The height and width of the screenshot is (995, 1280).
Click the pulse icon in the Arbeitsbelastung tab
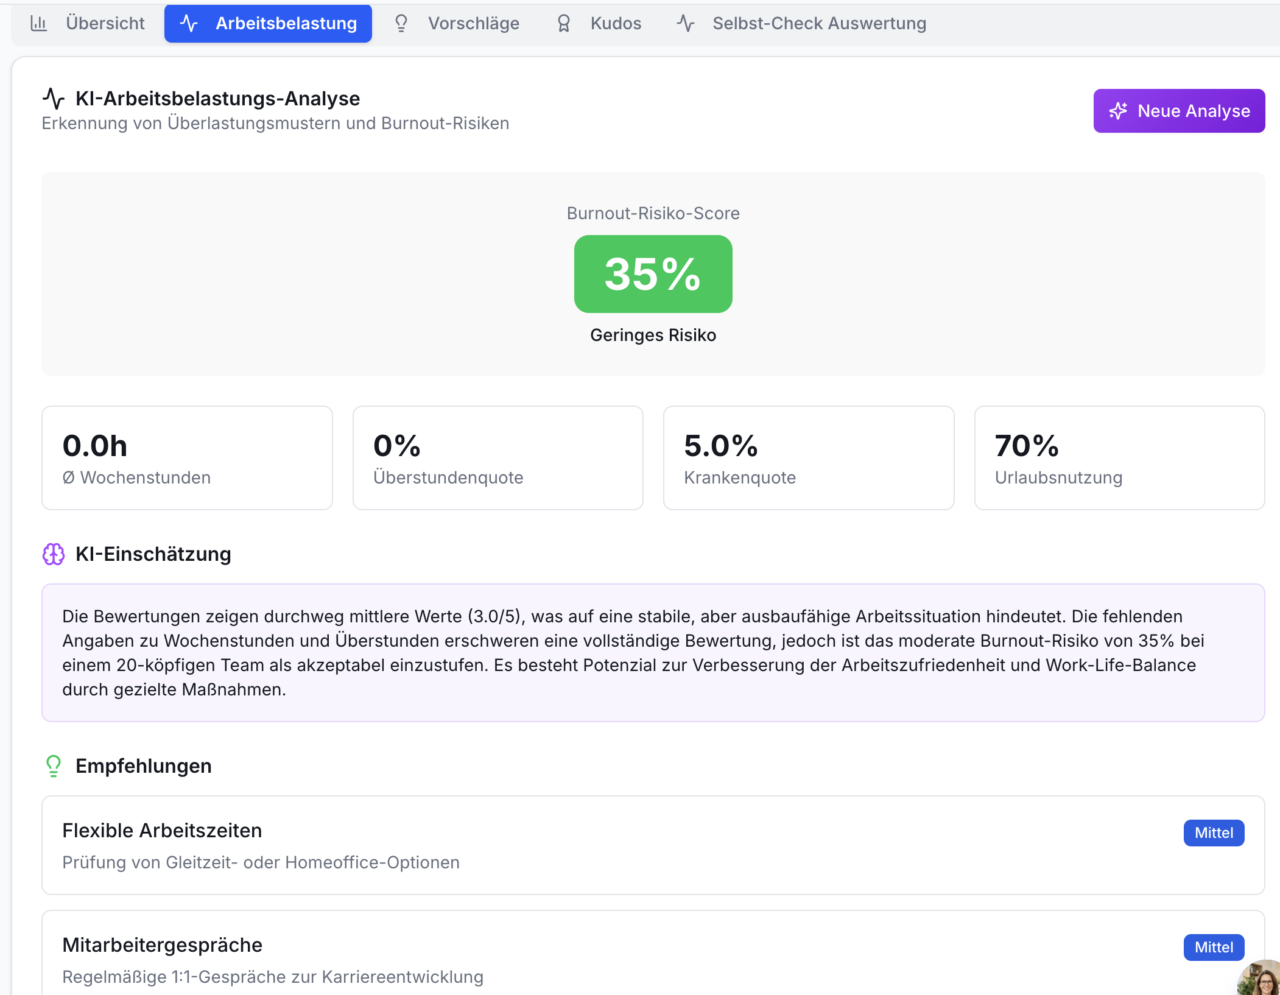tap(189, 23)
